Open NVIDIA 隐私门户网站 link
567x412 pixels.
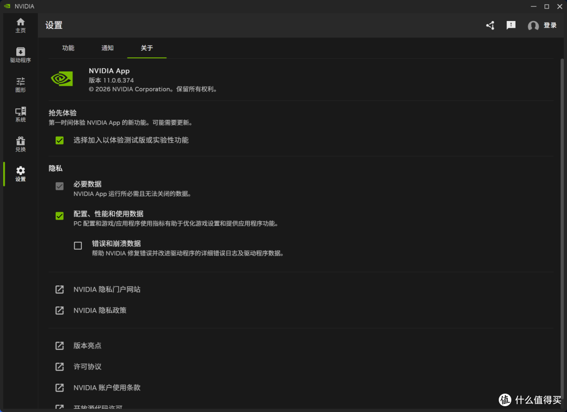pyautogui.click(x=107, y=289)
